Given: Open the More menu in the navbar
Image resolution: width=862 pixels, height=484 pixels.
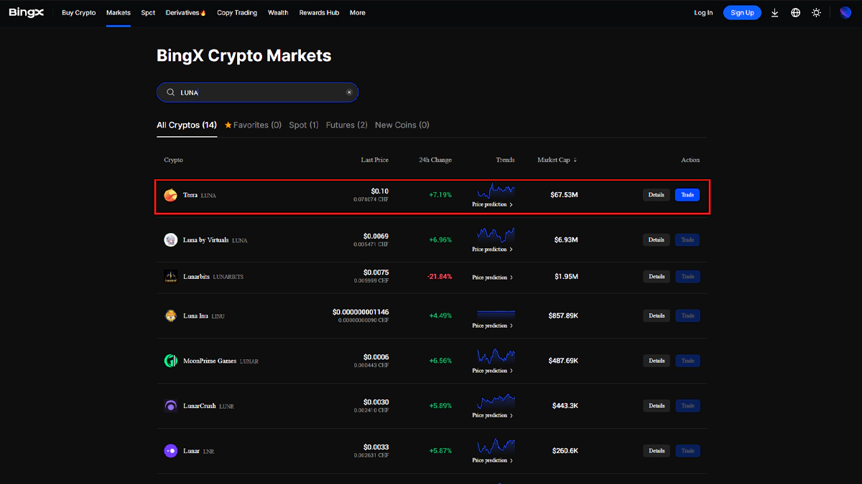Looking at the screenshot, I should [357, 13].
